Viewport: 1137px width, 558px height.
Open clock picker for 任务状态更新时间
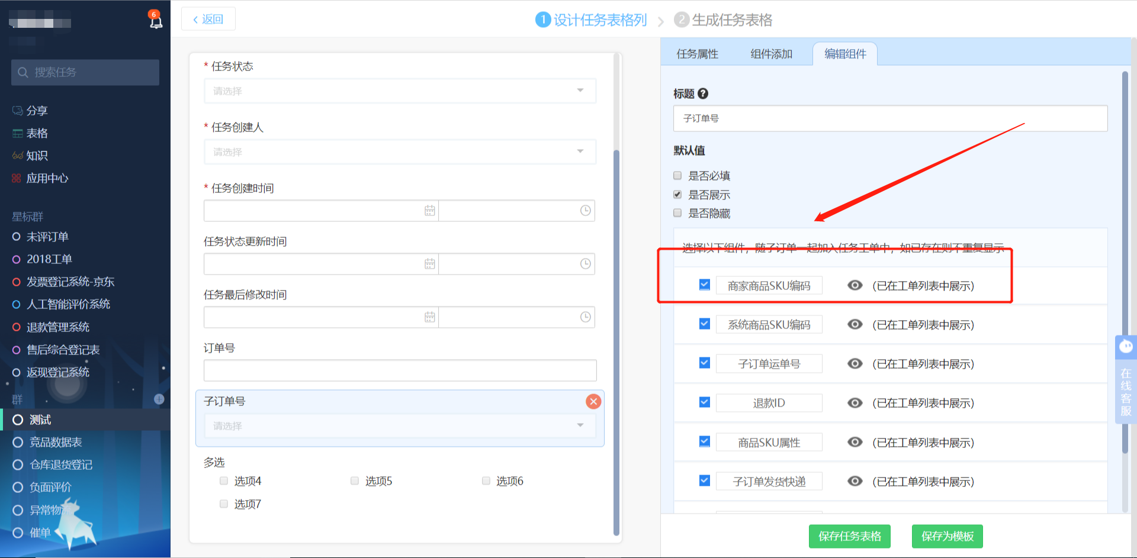coord(585,264)
